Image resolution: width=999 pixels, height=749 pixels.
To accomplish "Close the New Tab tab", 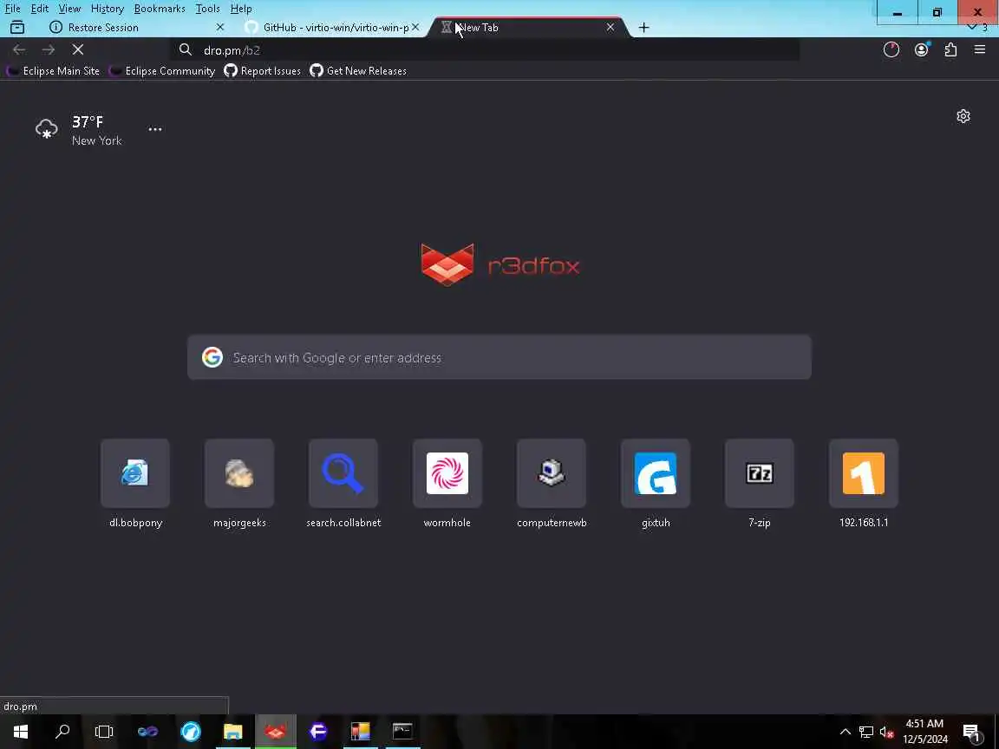I will coord(610,28).
